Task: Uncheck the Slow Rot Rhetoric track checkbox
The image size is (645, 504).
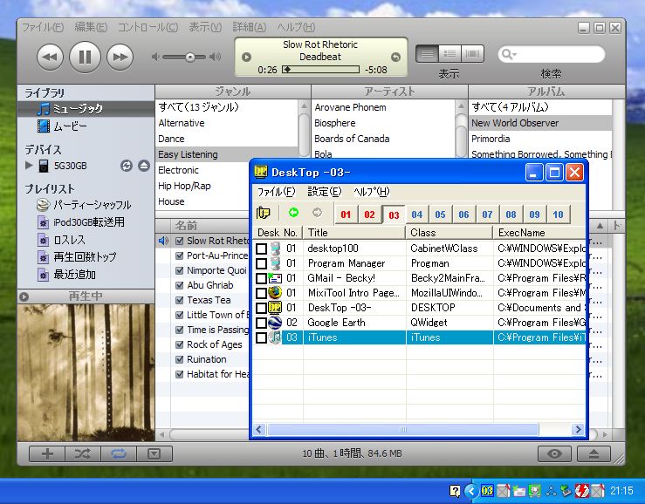Action: (179, 241)
